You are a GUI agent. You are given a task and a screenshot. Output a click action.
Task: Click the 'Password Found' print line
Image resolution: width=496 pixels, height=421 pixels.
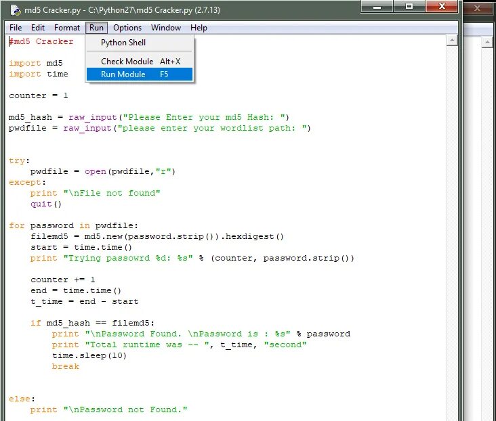coord(201,334)
